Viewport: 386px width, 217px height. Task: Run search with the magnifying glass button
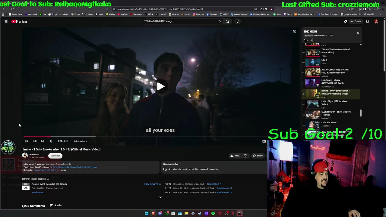tap(227, 21)
